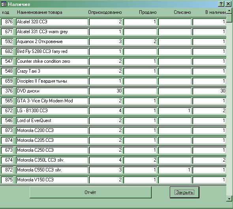Select the Lord of EverQuest name field

point(52,121)
